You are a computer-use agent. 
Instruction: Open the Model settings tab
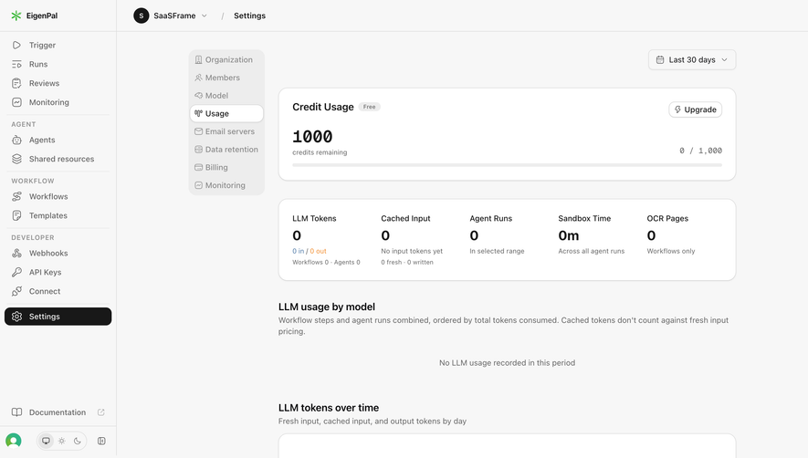coord(226,96)
